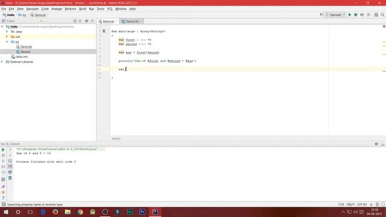Open Run panel settings gear
The image size is (386, 217).
coord(376,144)
